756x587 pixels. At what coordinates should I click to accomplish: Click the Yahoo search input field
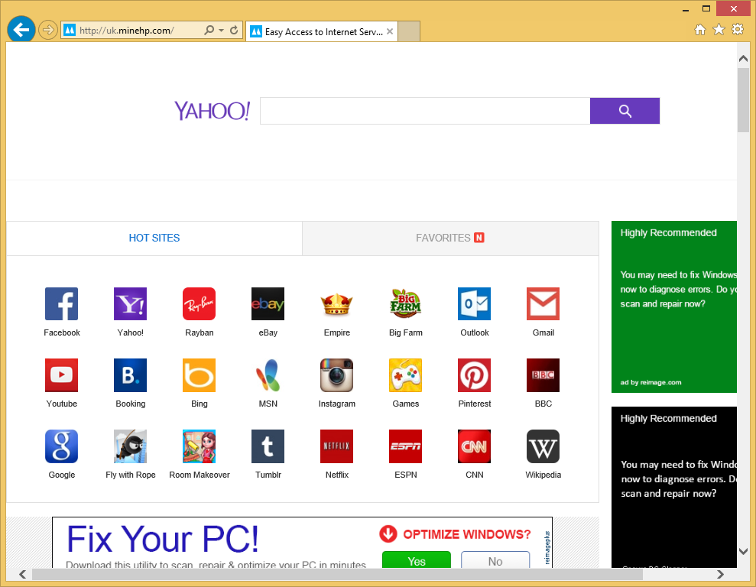point(424,111)
